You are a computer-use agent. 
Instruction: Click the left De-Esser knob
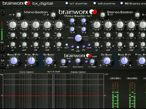(49, 61)
